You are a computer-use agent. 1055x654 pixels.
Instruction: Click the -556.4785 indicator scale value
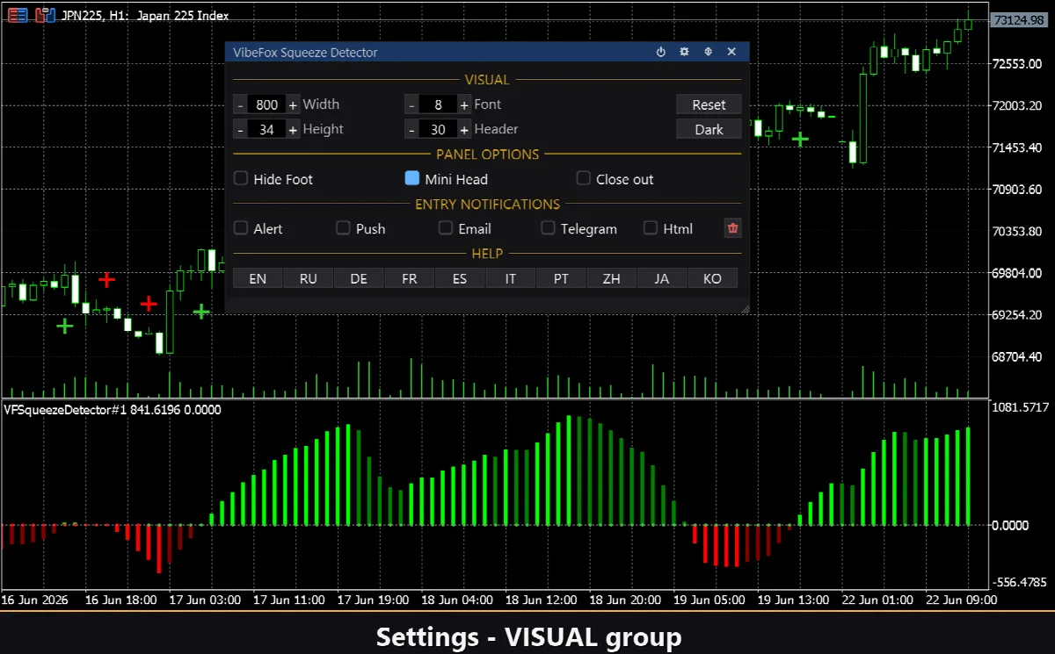(1020, 582)
